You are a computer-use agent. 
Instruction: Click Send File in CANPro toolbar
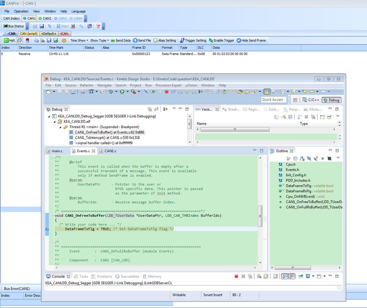(x=142, y=40)
